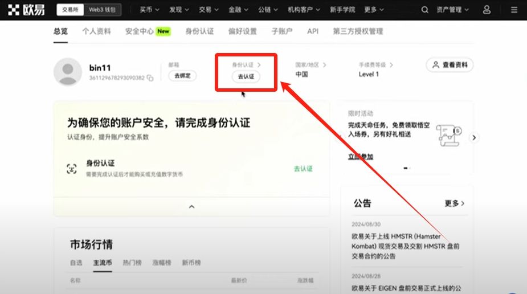Click the 去认证 button under 身份认证
527x294 pixels.
point(246,76)
